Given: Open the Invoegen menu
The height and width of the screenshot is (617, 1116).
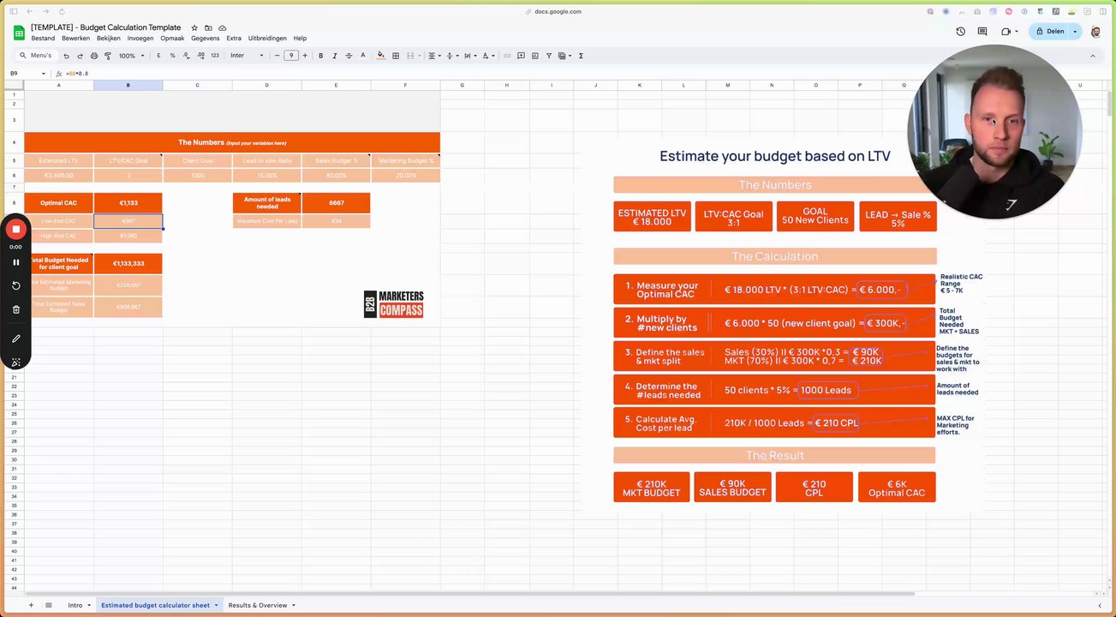Looking at the screenshot, I should (140, 39).
